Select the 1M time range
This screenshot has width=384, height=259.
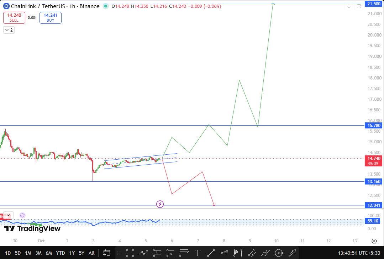pyautogui.click(x=28, y=253)
